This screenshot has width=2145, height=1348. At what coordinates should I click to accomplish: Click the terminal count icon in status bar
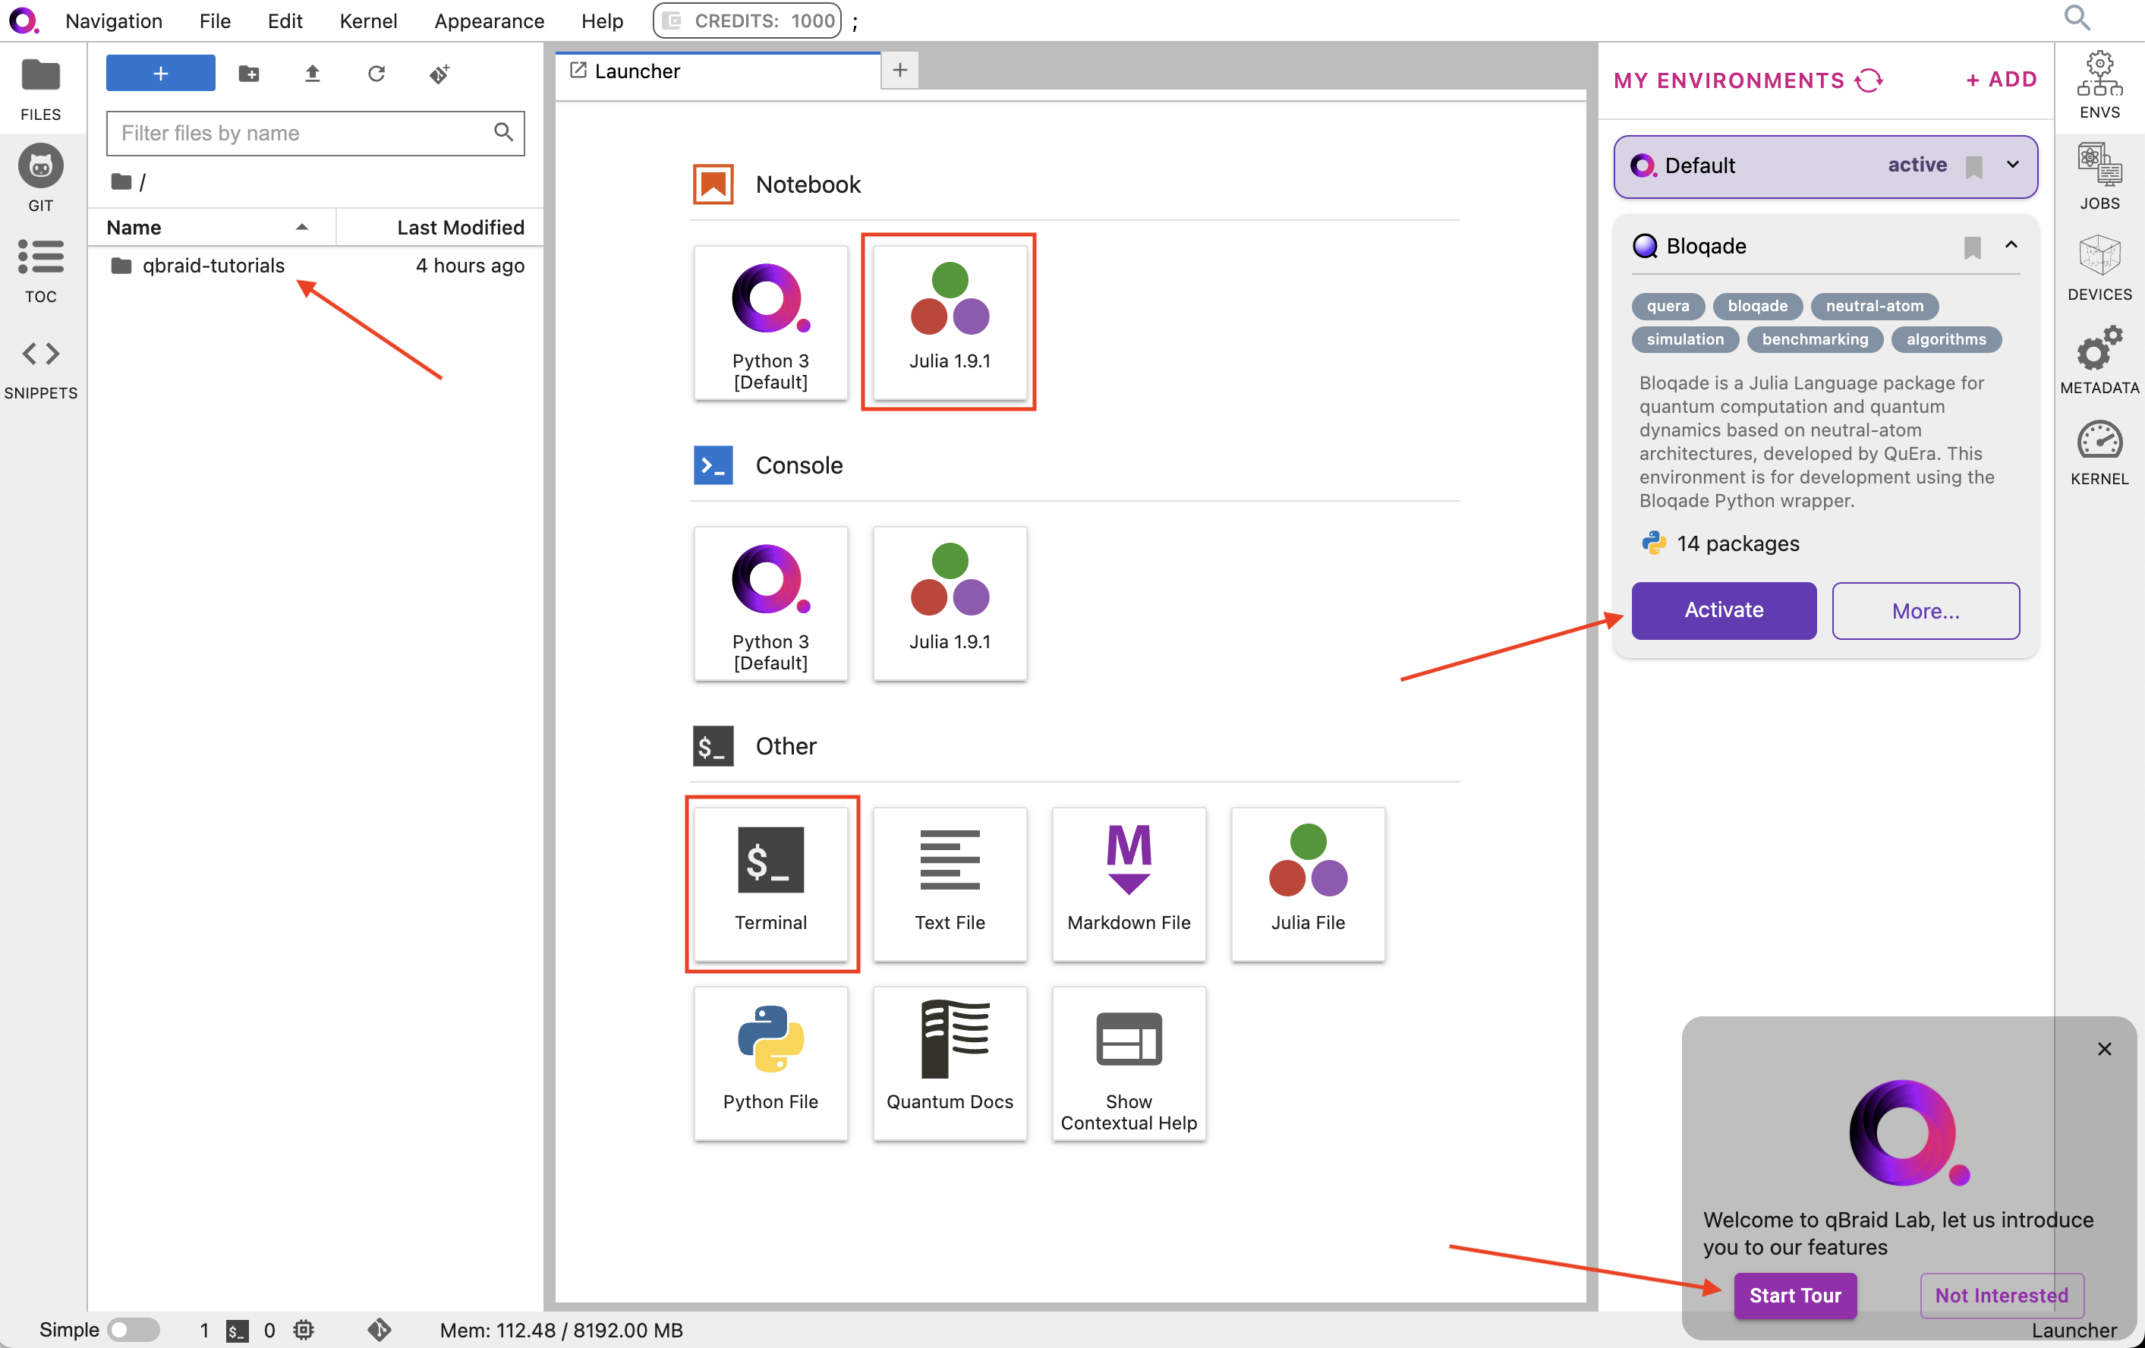click(237, 1331)
